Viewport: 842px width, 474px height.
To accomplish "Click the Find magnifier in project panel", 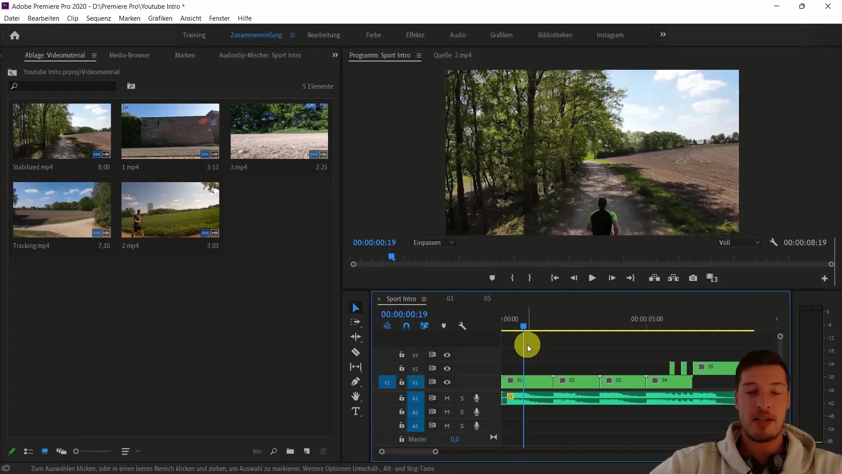I will click(274, 451).
